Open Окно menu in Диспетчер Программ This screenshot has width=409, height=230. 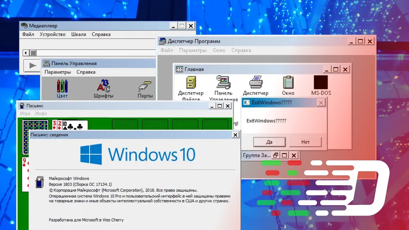coord(219,50)
